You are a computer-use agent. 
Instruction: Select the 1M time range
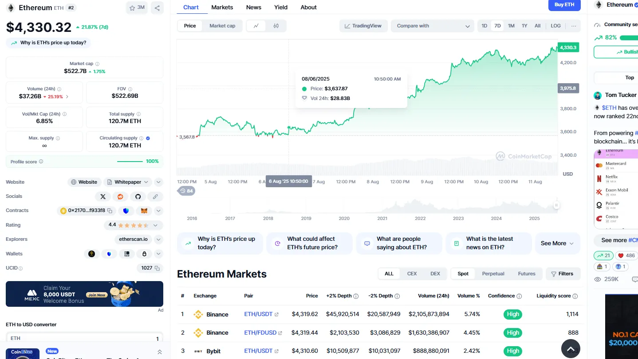511,26
